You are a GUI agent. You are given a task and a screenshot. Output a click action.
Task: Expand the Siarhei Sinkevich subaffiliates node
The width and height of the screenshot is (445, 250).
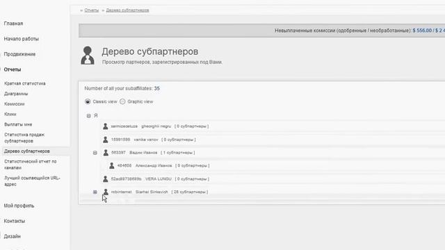pyautogui.click(x=95, y=192)
